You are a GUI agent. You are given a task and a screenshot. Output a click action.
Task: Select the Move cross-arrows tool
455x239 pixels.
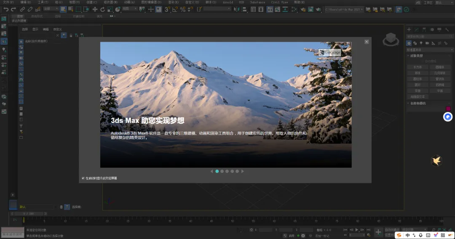tap(95, 10)
